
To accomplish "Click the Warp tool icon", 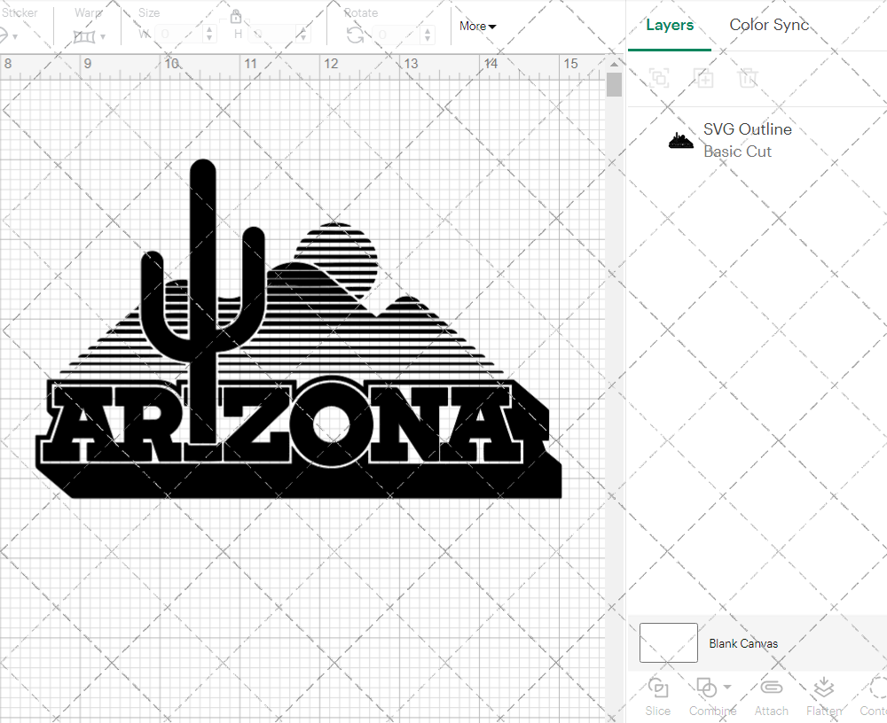I will [84, 36].
